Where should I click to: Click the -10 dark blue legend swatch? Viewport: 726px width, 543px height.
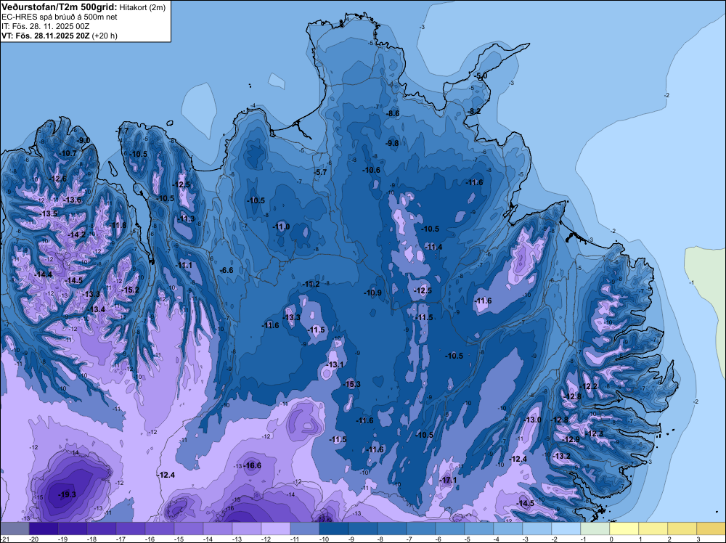pyautogui.click(x=334, y=528)
